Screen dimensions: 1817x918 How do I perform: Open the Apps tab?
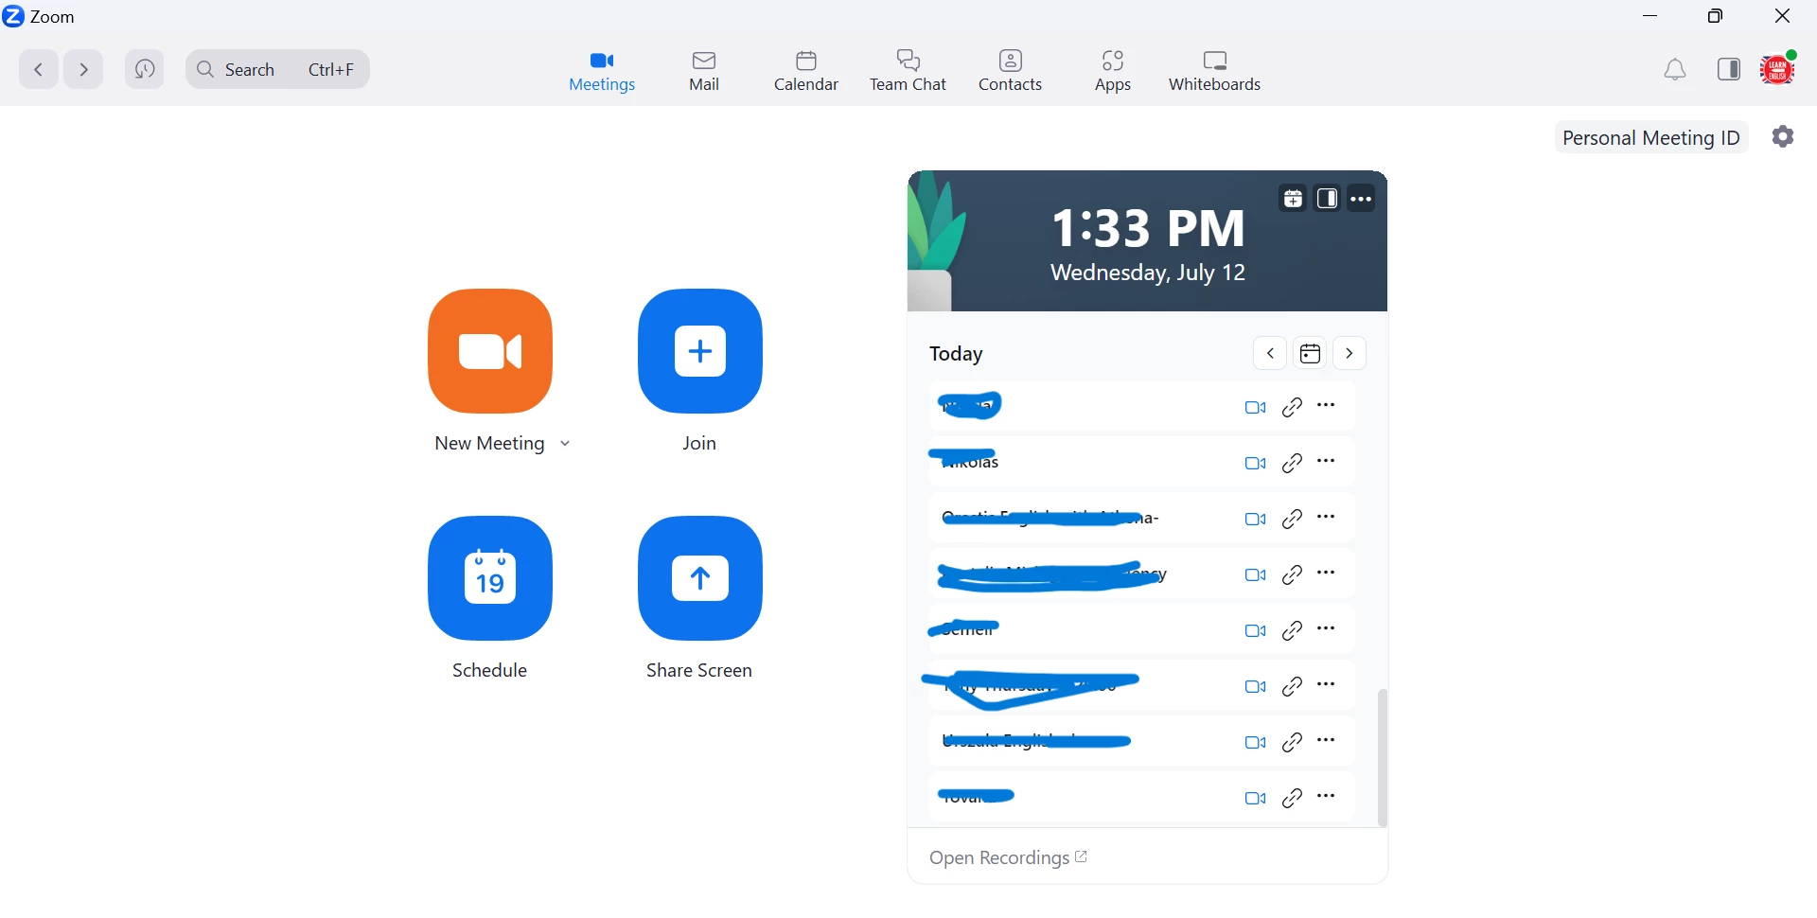point(1115,72)
